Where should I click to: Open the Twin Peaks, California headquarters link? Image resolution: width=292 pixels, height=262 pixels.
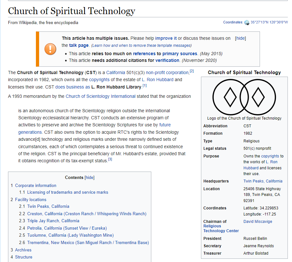click(x=263, y=181)
